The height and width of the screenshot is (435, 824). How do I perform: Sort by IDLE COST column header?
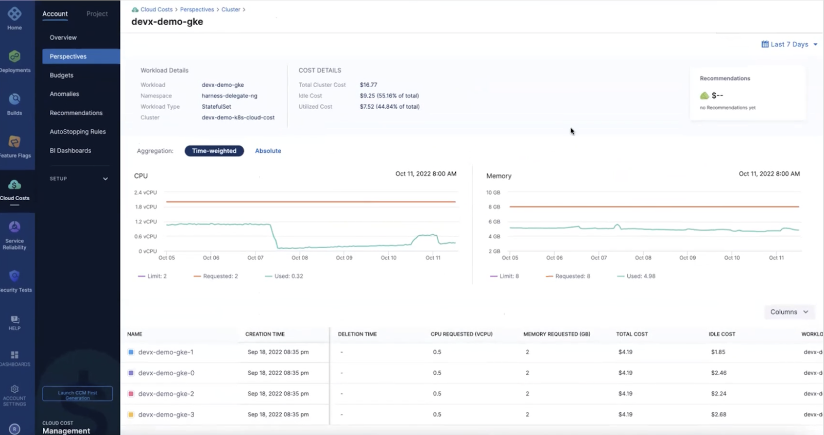[x=722, y=334]
